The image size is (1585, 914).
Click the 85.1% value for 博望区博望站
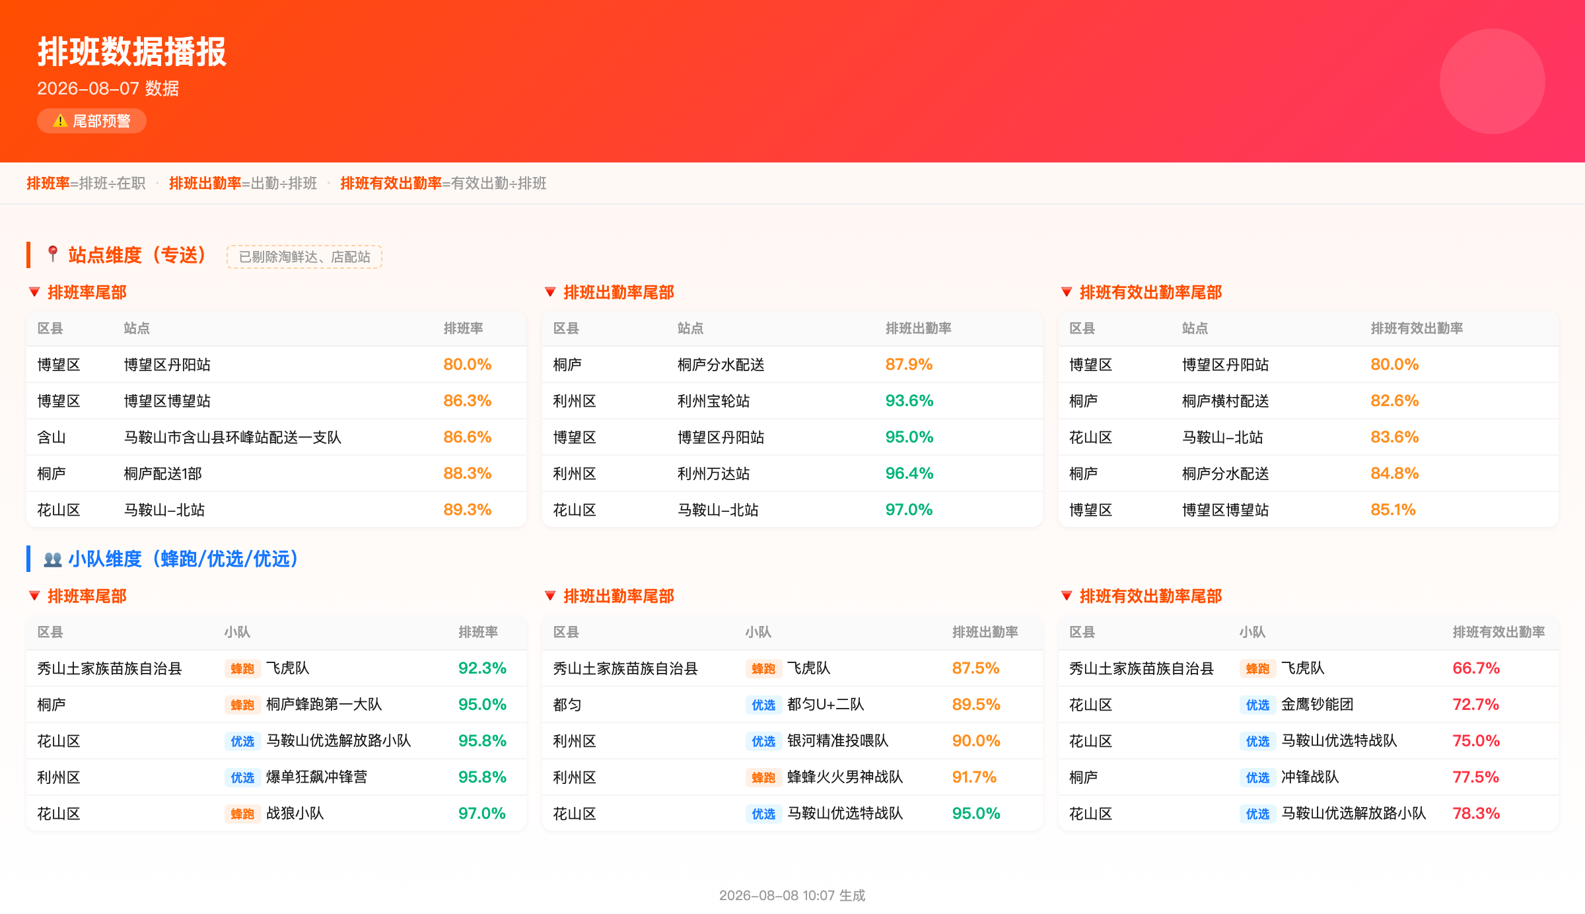tap(1393, 510)
